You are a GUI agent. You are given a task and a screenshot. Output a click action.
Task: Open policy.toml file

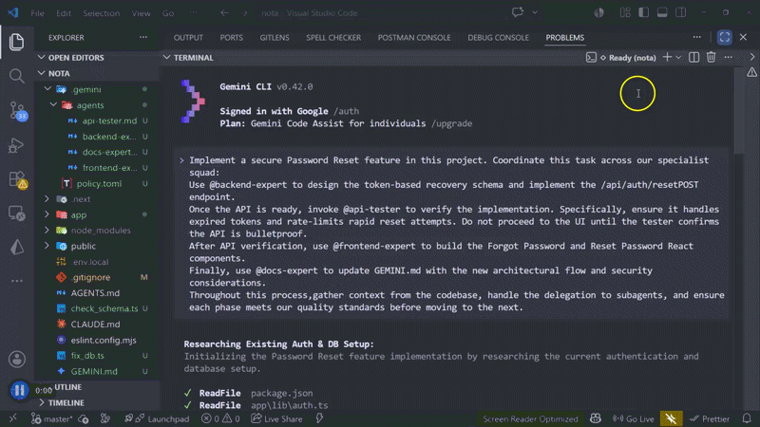[x=99, y=183]
